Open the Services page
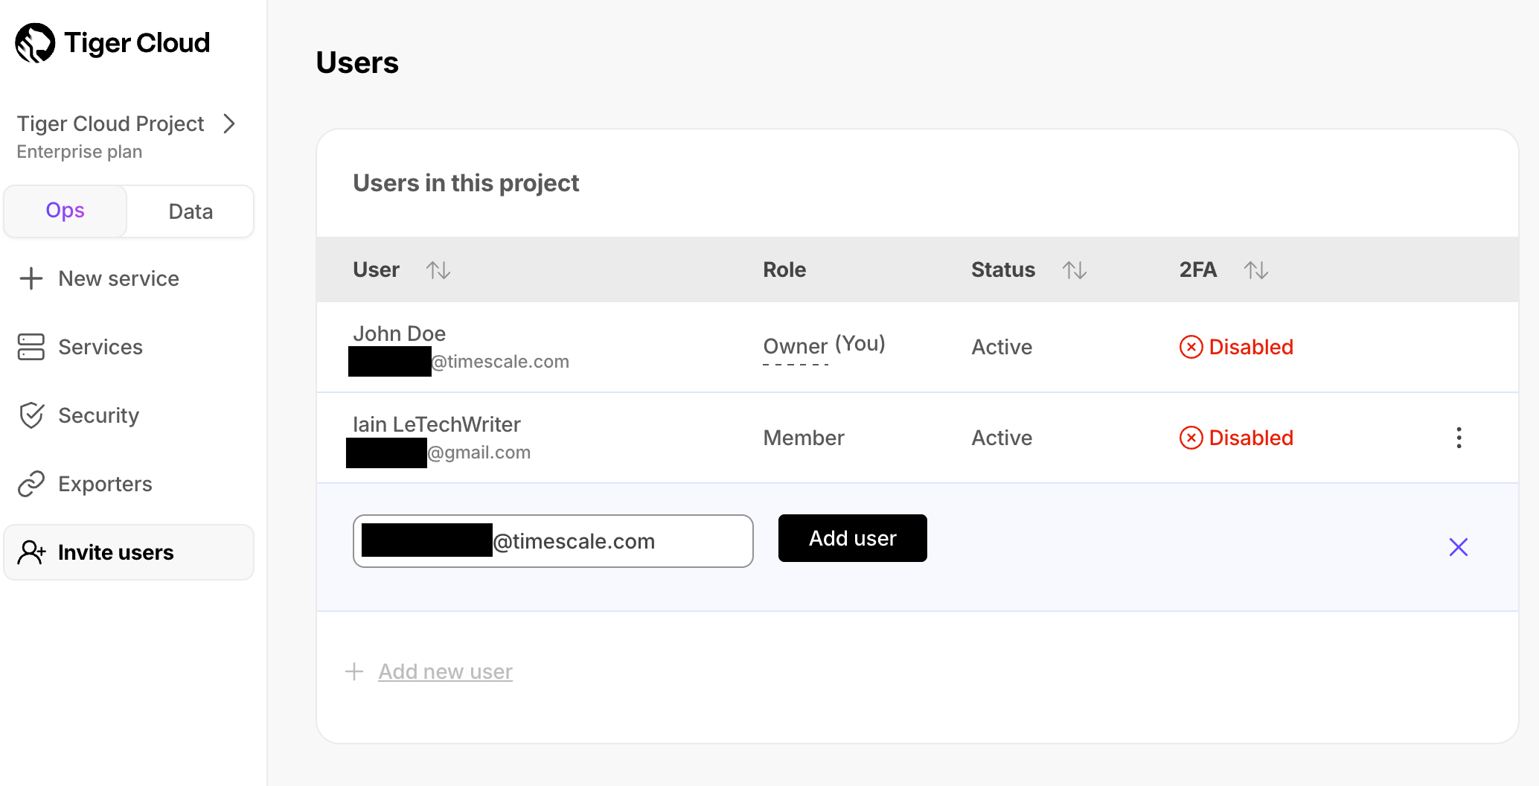Image resolution: width=1539 pixels, height=786 pixels. (x=100, y=347)
